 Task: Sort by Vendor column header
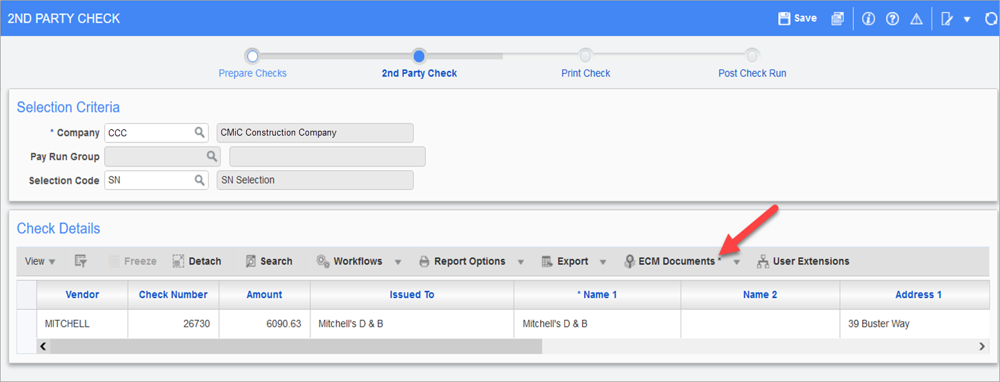click(x=82, y=295)
